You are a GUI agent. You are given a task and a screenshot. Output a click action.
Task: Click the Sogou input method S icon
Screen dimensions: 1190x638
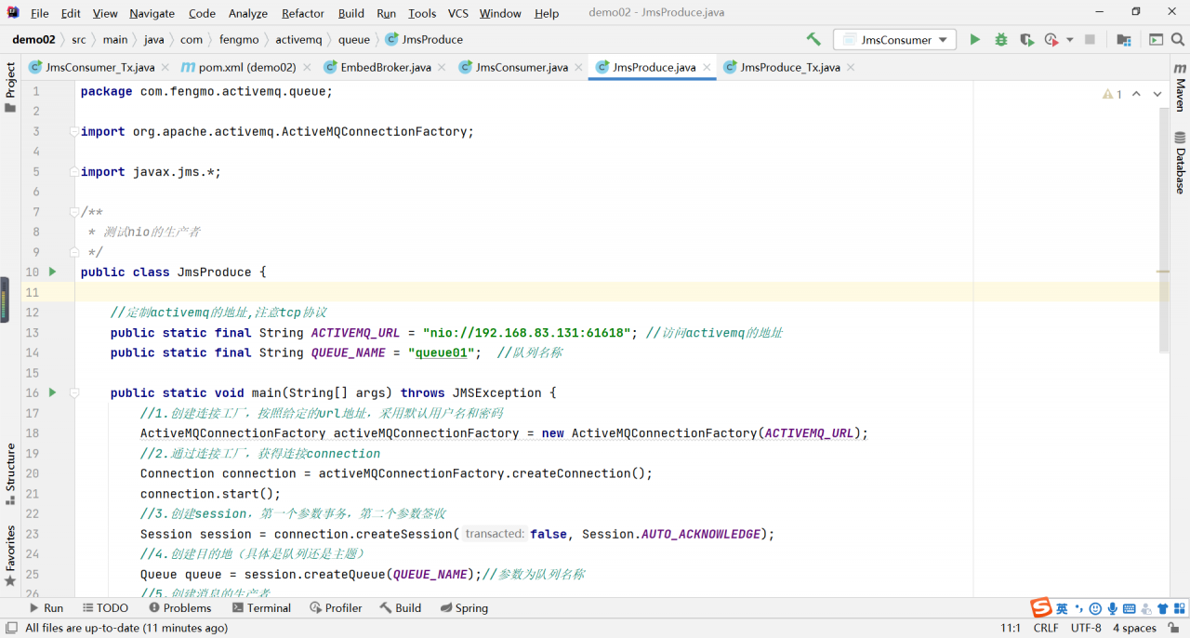pyautogui.click(x=1041, y=608)
